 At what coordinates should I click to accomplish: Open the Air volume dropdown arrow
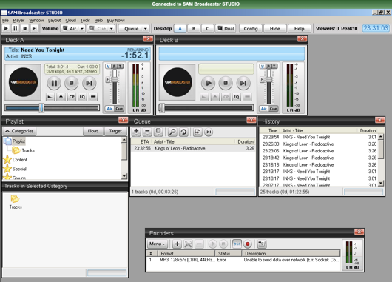[x=82, y=29]
